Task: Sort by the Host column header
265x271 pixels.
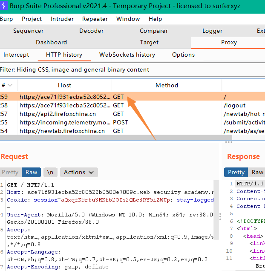Action: 64,85
